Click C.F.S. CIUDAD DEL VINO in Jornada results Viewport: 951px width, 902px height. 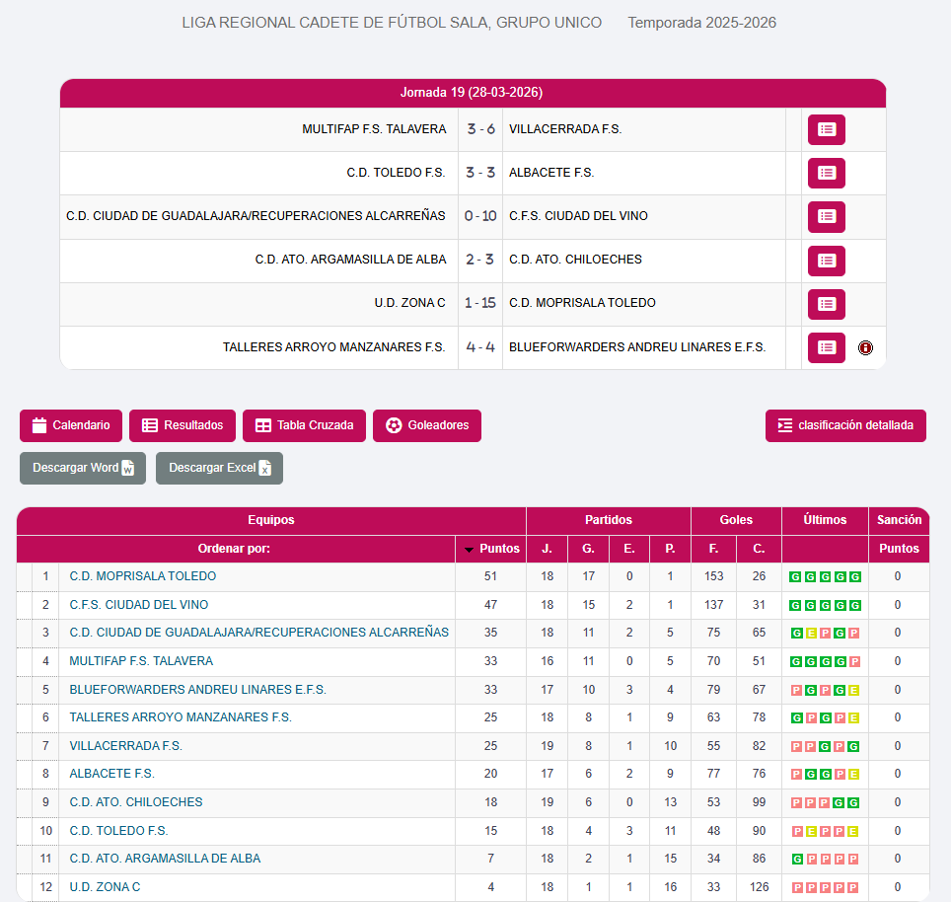(x=578, y=216)
